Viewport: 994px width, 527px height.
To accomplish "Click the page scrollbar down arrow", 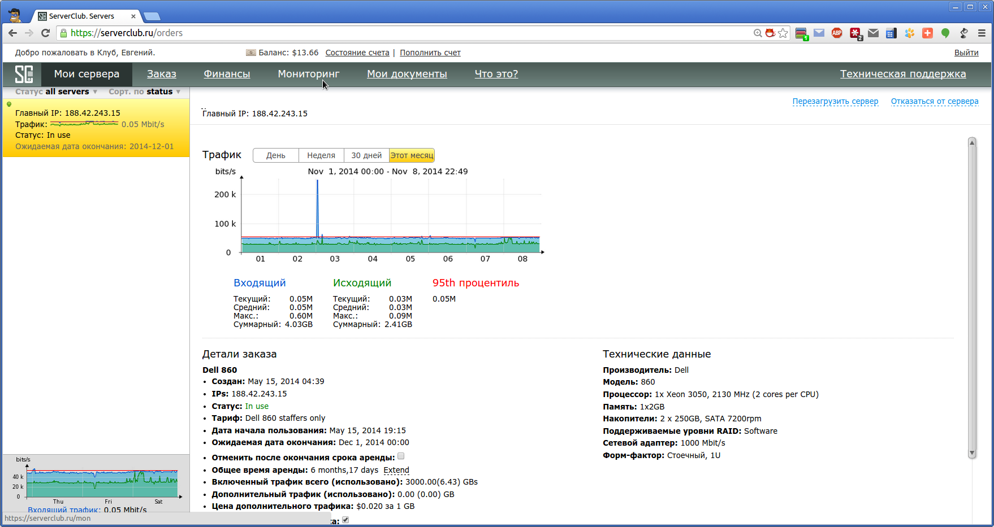I will click(972, 453).
